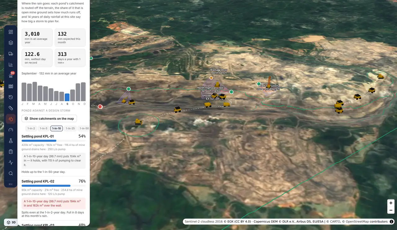Screen dimensions: 397x230
Task: Click the Settling pond KPL-02 title
Action: pyautogui.click(x=38, y=181)
